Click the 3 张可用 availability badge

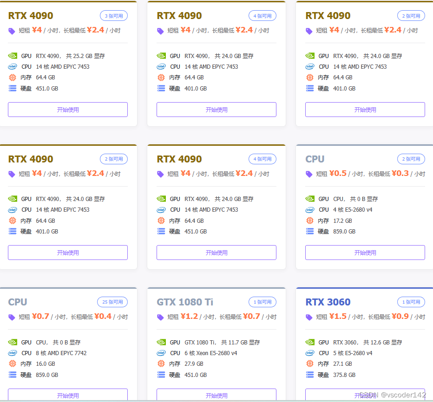[114, 16]
